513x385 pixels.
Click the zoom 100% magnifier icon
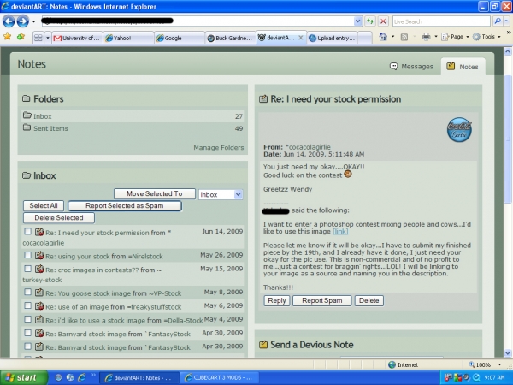coord(471,364)
